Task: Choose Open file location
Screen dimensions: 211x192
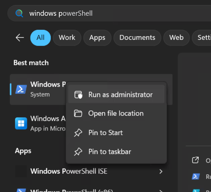Action: [x=116, y=113]
